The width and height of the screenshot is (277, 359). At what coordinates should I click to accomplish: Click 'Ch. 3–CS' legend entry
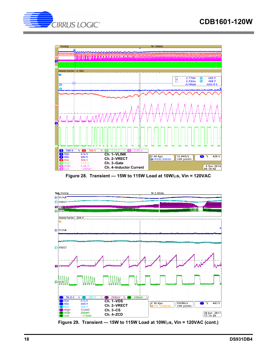point(113,310)
